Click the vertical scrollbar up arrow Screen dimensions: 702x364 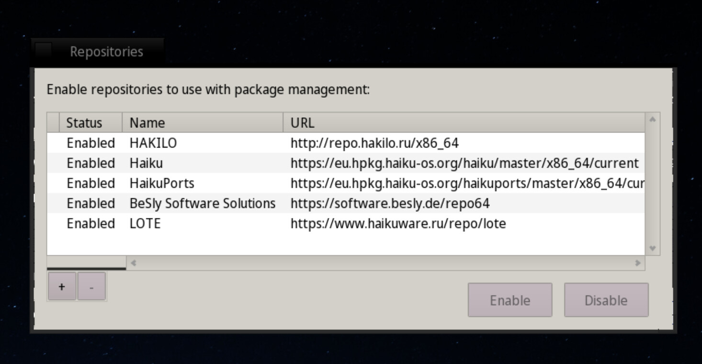click(652, 119)
